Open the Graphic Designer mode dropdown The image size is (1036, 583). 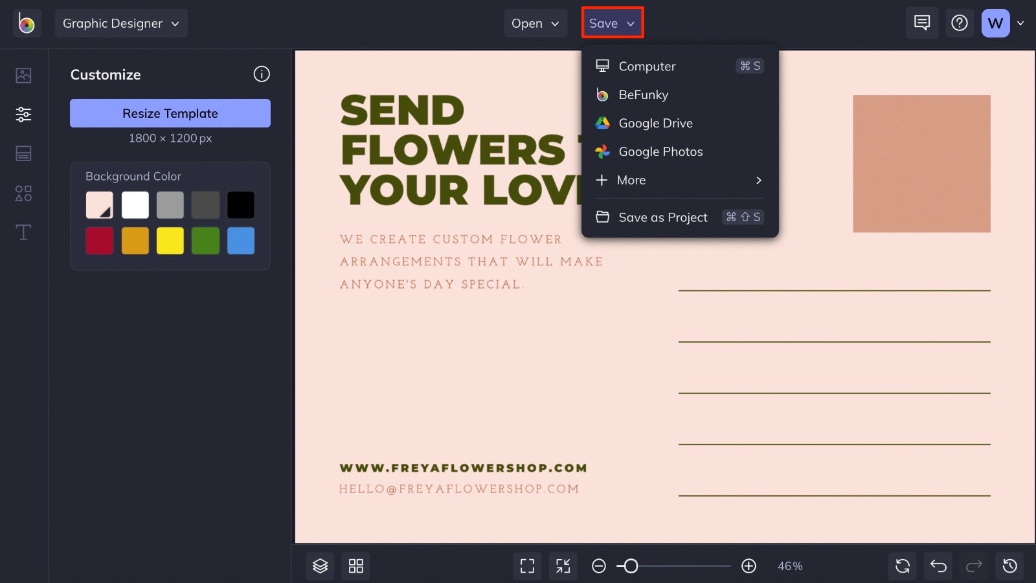pos(121,23)
